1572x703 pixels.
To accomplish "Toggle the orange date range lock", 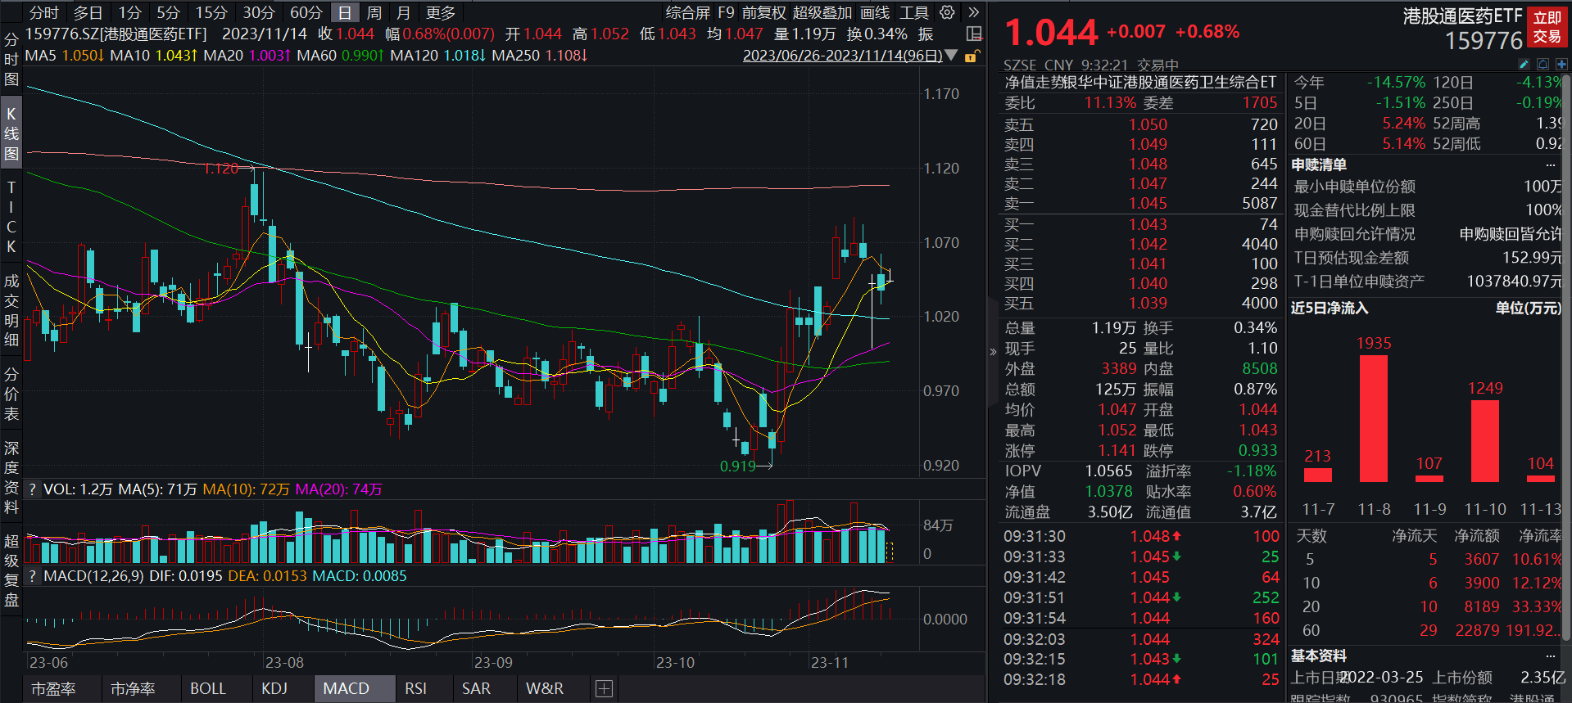I will 972,56.
